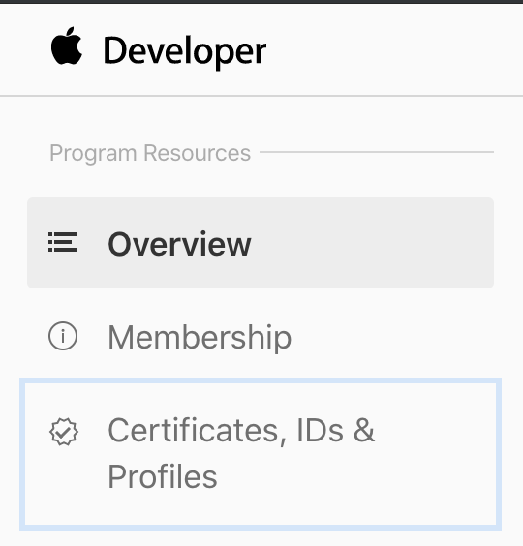The image size is (523, 546).
Task: Click the Overview label text
Action: pyautogui.click(x=179, y=244)
